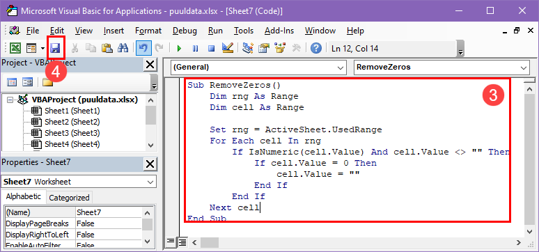The width and height of the screenshot is (539, 252).
Task: Close the Properties - Sheet7 pane
Action: (150, 164)
